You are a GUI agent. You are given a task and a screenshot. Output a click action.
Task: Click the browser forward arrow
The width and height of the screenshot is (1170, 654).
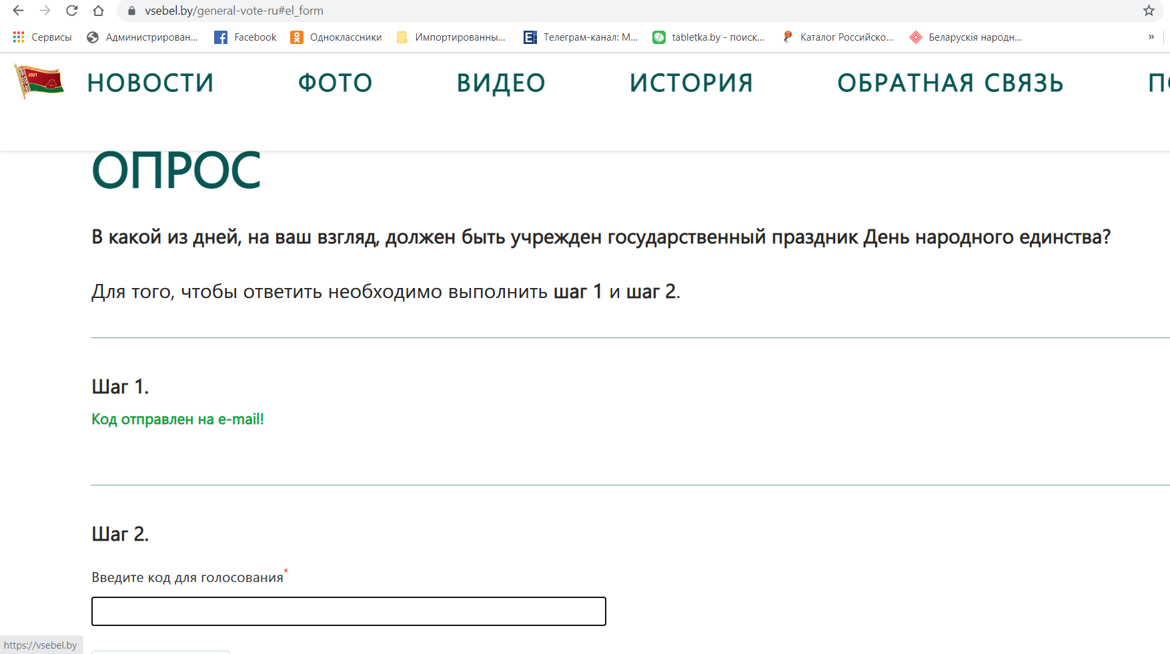(x=45, y=11)
